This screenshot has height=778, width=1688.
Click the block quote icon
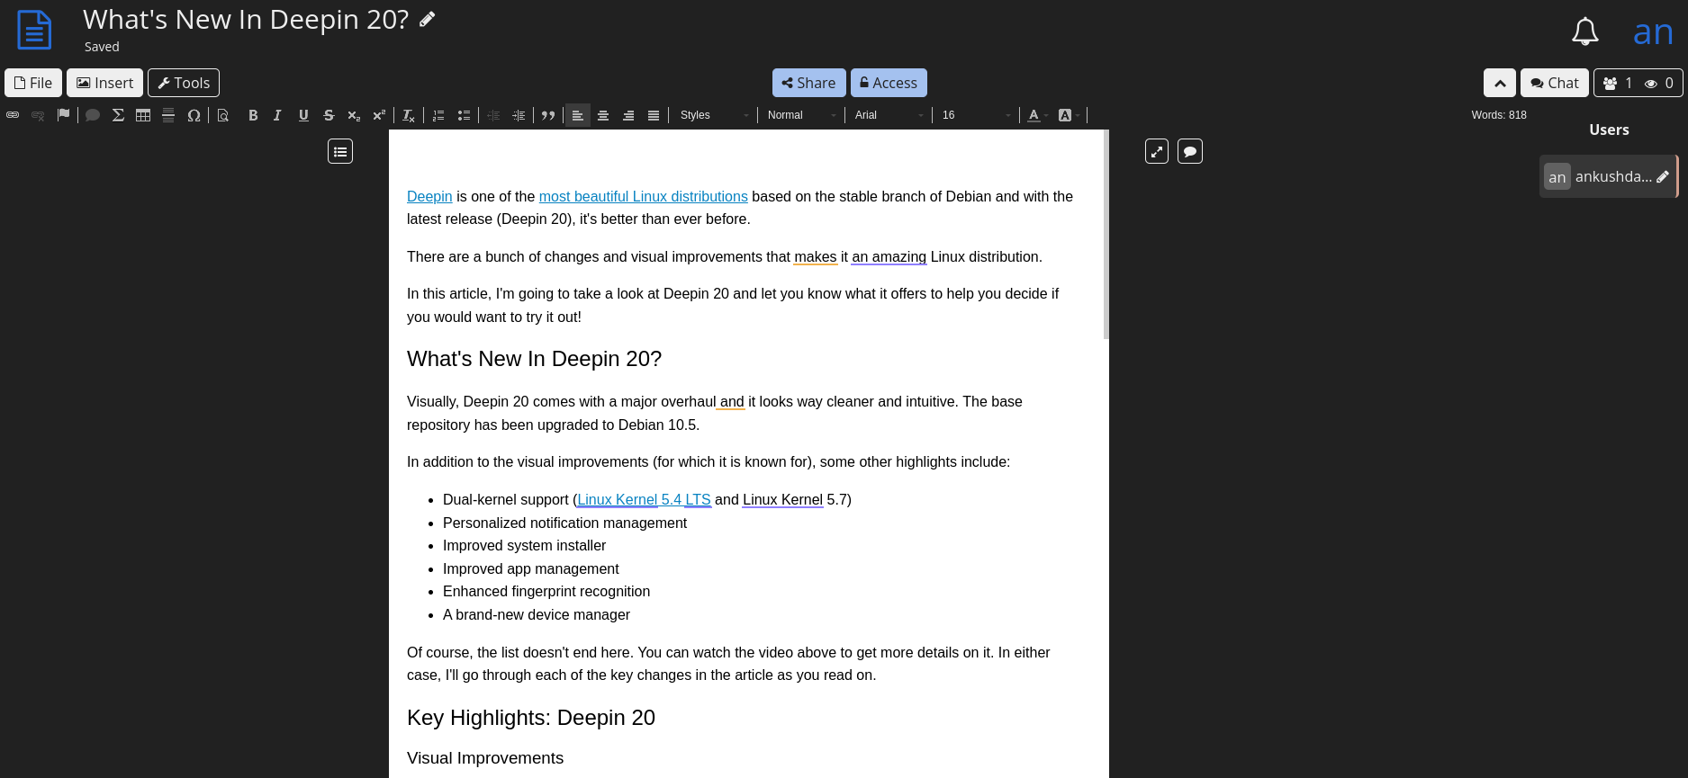click(548, 115)
